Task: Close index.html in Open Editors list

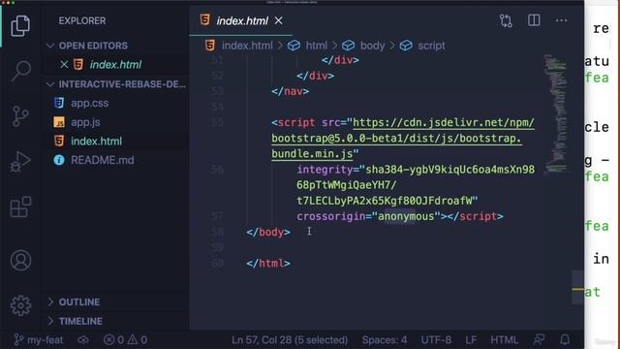Action: point(64,65)
